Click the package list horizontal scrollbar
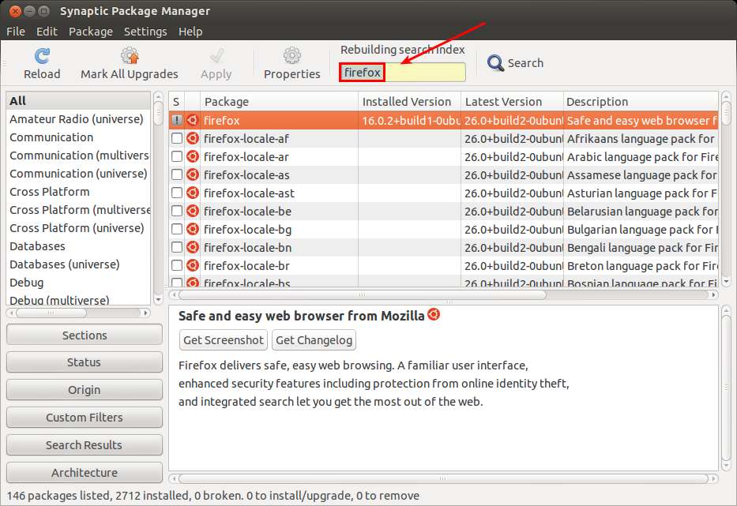Screen dimensions: 737x506 [x=443, y=294]
